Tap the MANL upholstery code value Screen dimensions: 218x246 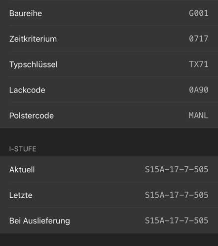point(198,116)
